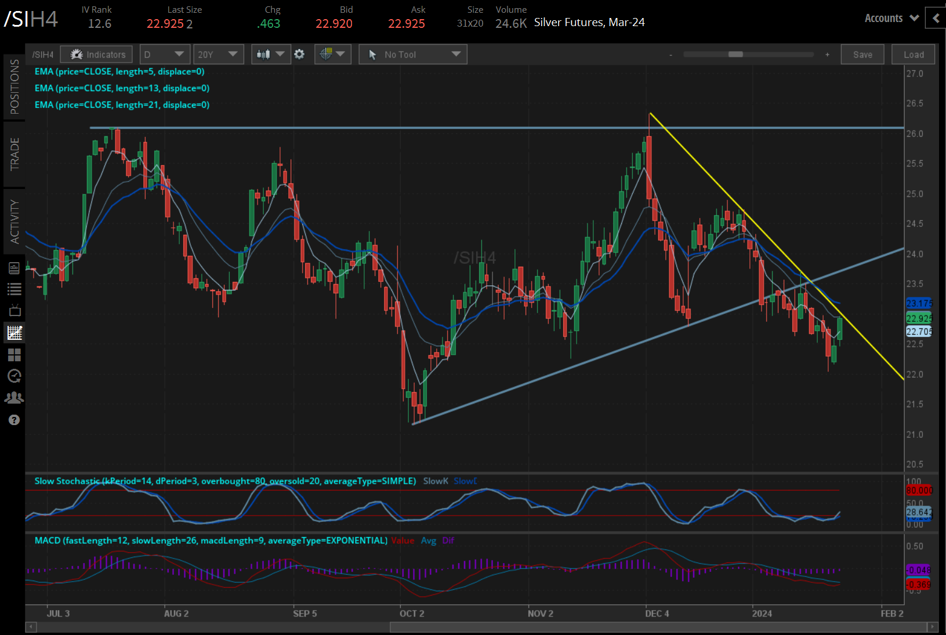This screenshot has width=946, height=635.
Task: Click the chart zoom slider handle
Action: (735, 55)
